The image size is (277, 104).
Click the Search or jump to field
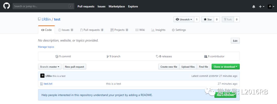pyautogui.click(x=41, y=6)
